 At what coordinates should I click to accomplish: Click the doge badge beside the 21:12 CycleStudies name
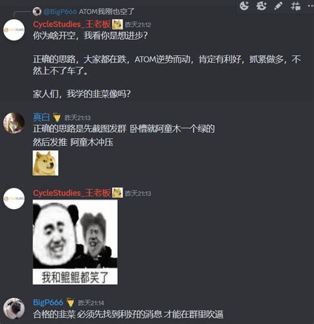pos(117,24)
